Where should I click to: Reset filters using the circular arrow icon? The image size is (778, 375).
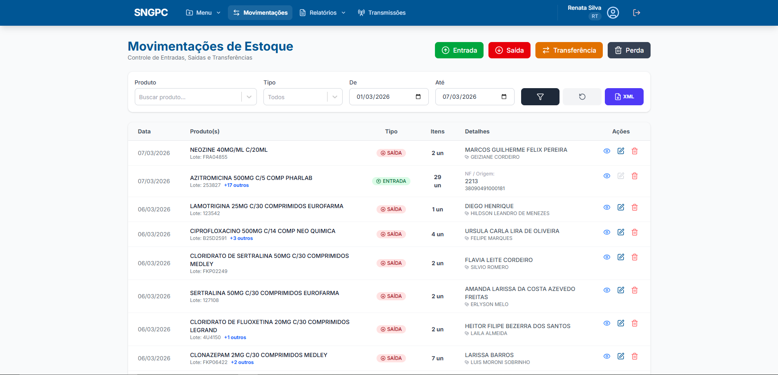(x=582, y=97)
